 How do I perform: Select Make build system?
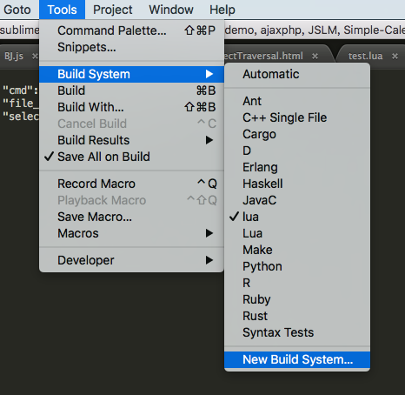(297, 250)
